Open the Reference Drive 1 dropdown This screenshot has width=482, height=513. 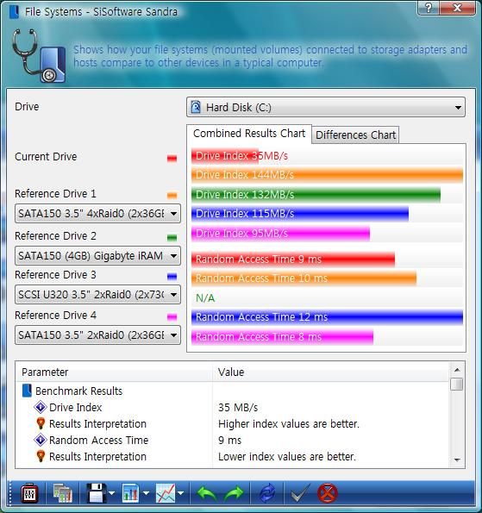click(97, 214)
